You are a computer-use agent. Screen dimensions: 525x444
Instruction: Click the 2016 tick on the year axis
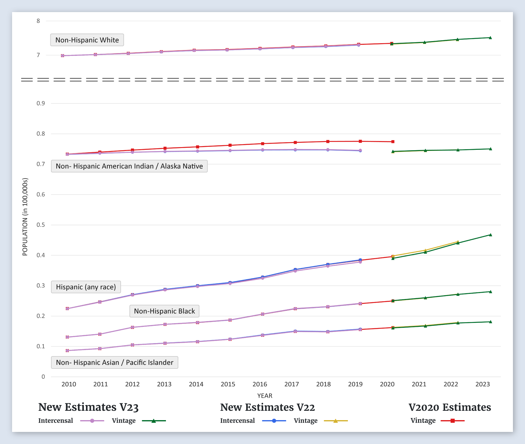[x=260, y=384]
